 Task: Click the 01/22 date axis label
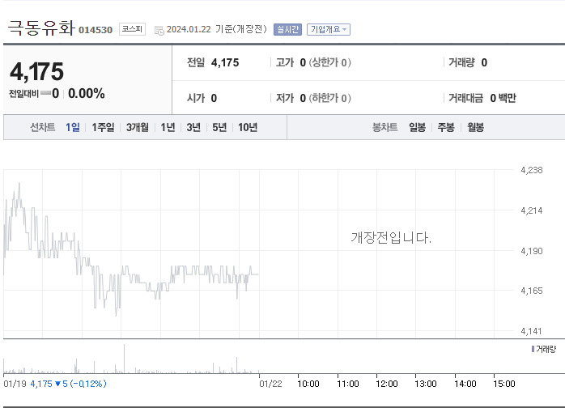[x=270, y=384]
